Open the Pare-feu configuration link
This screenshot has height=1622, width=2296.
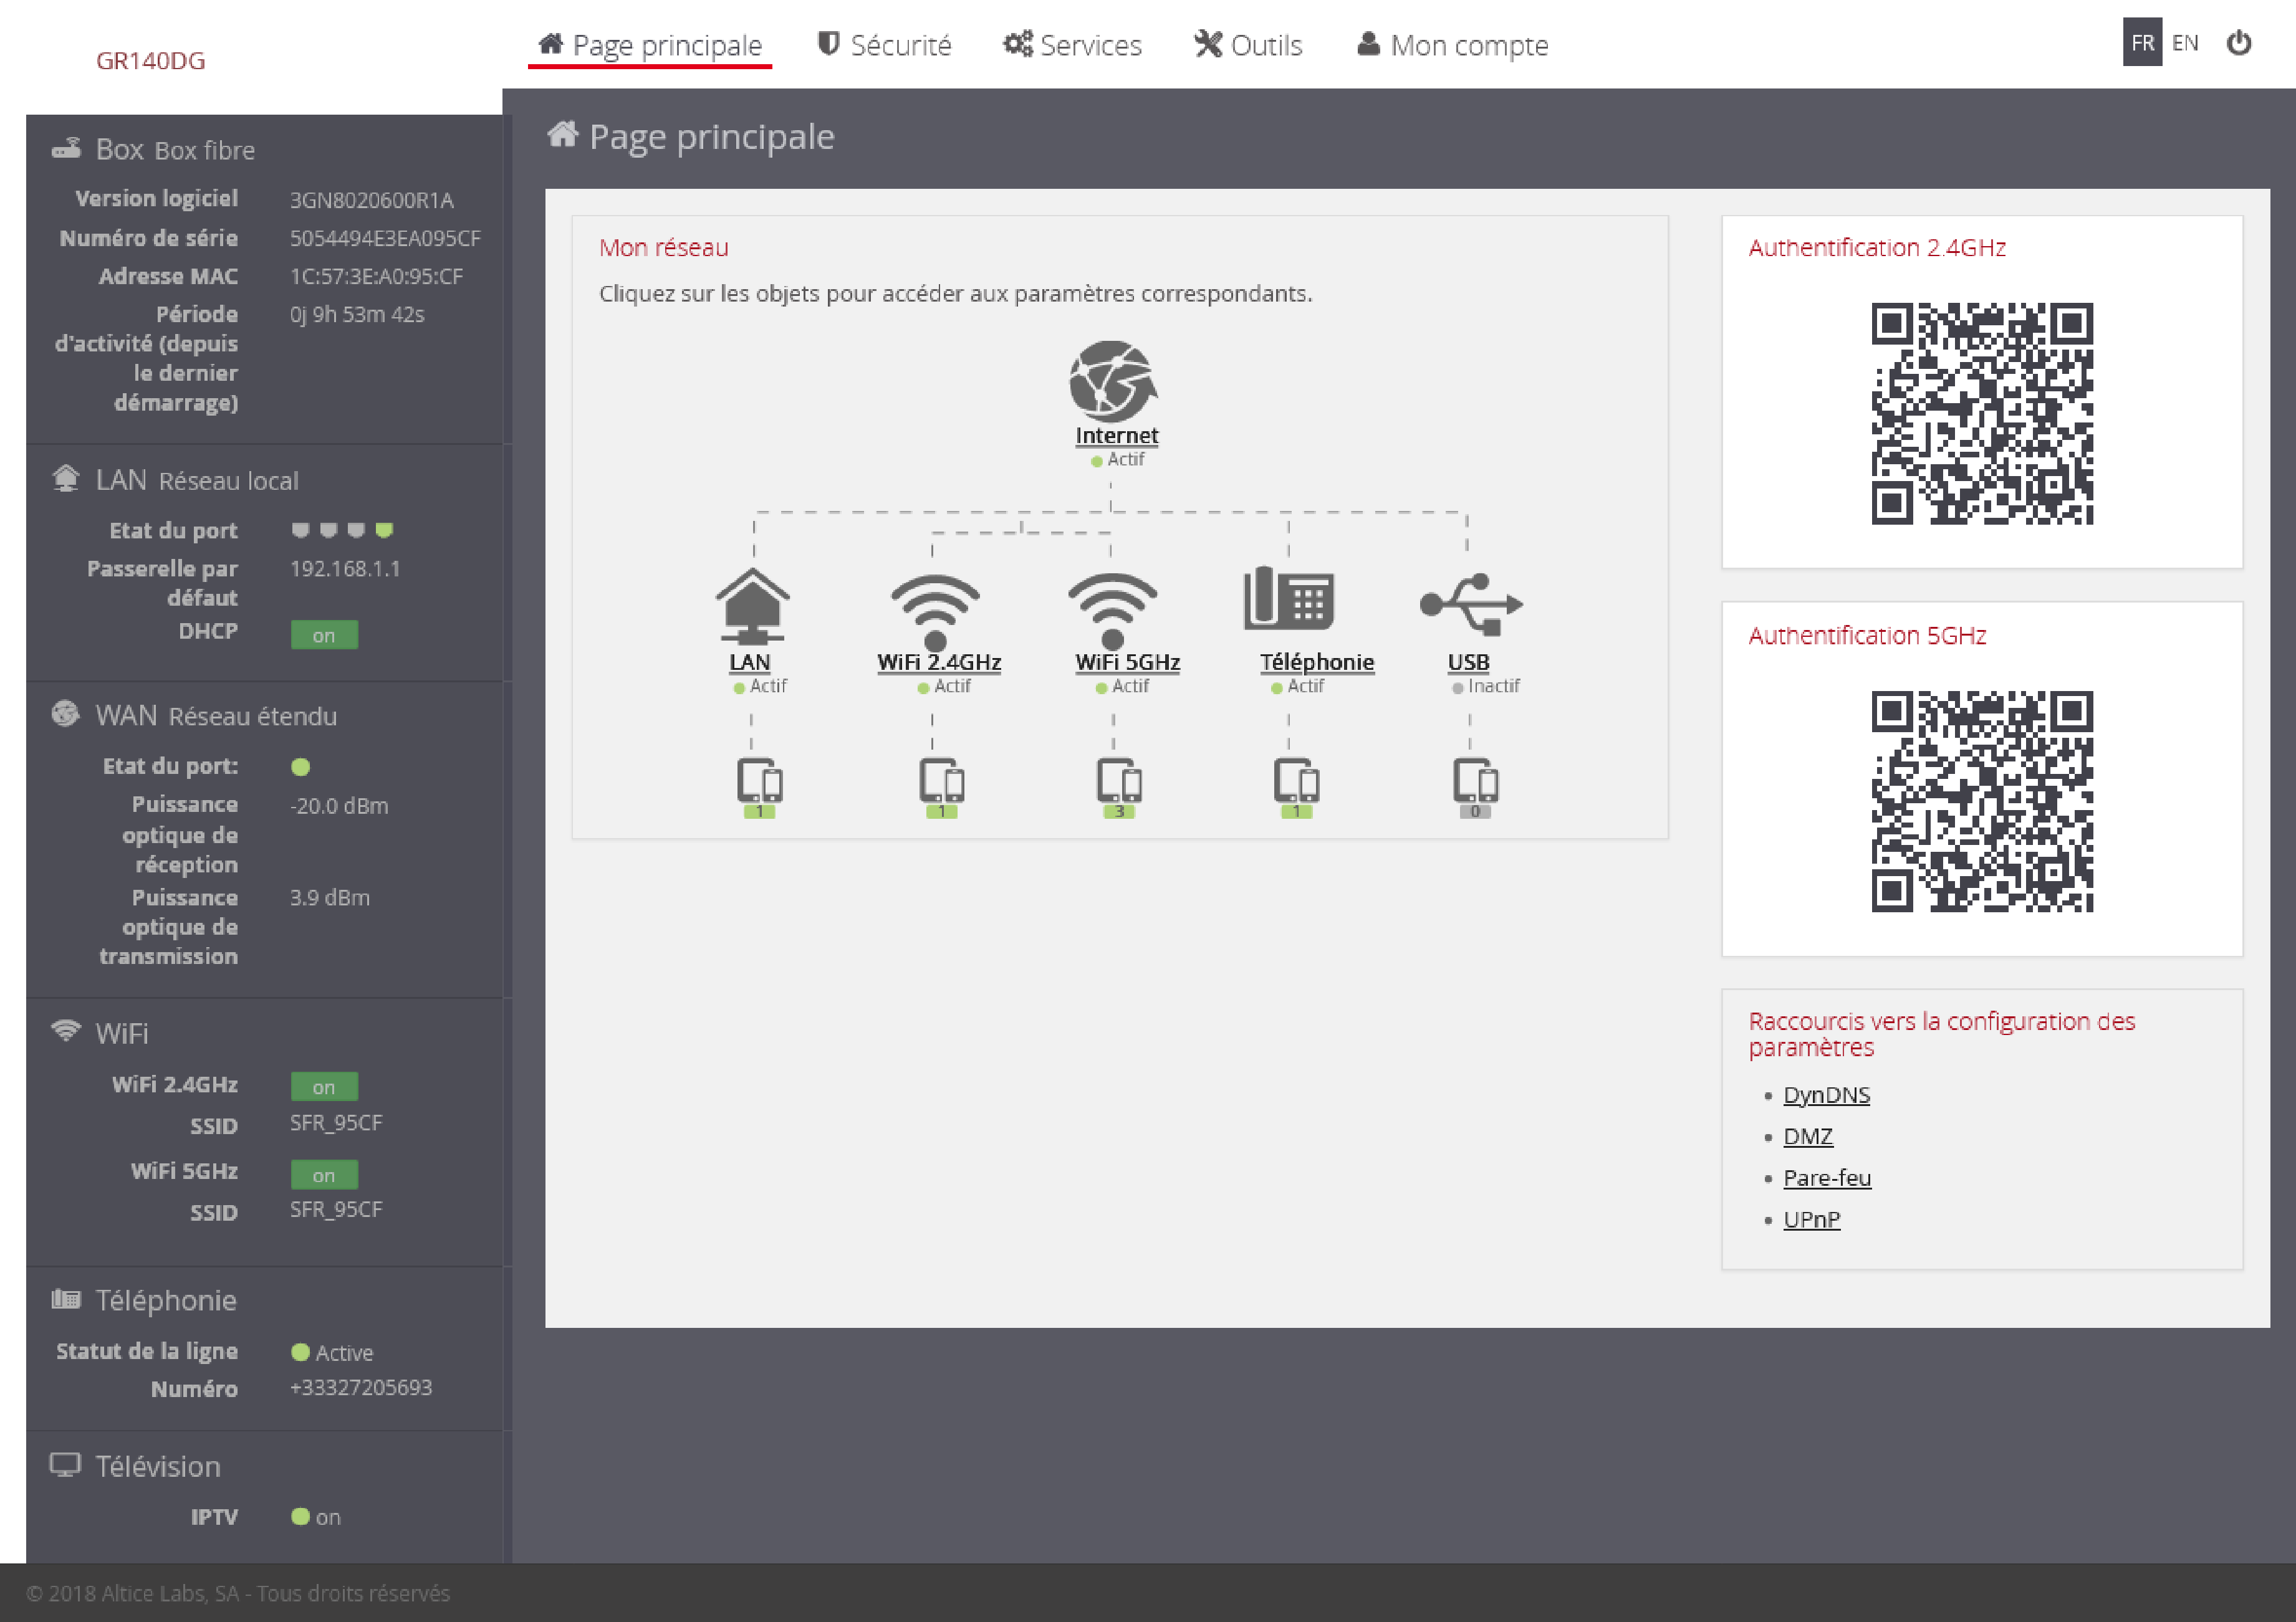click(x=1827, y=1178)
